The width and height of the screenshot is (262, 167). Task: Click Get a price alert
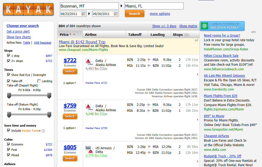(x=18, y=32)
